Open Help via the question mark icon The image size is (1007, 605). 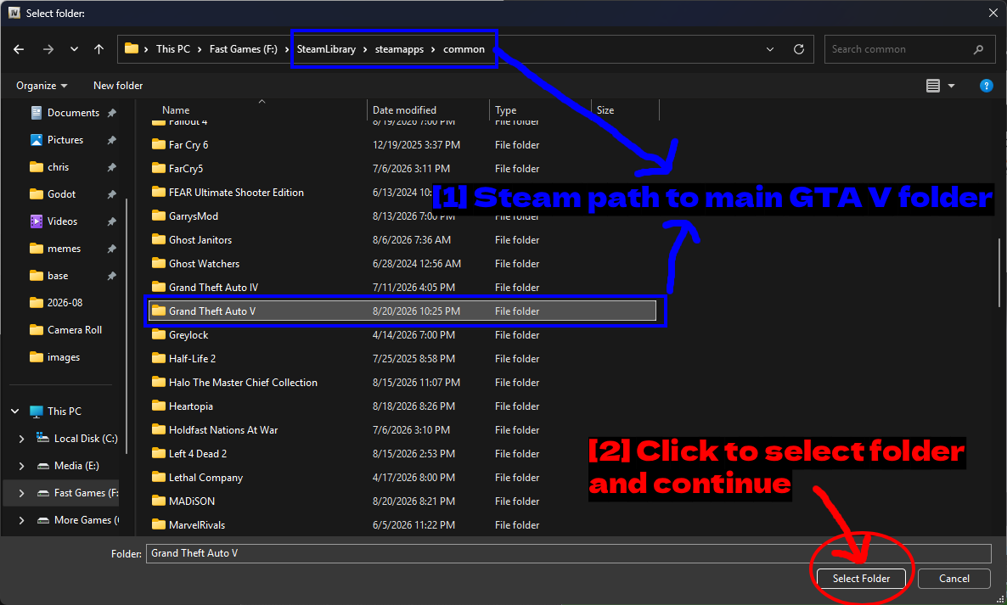click(x=987, y=86)
